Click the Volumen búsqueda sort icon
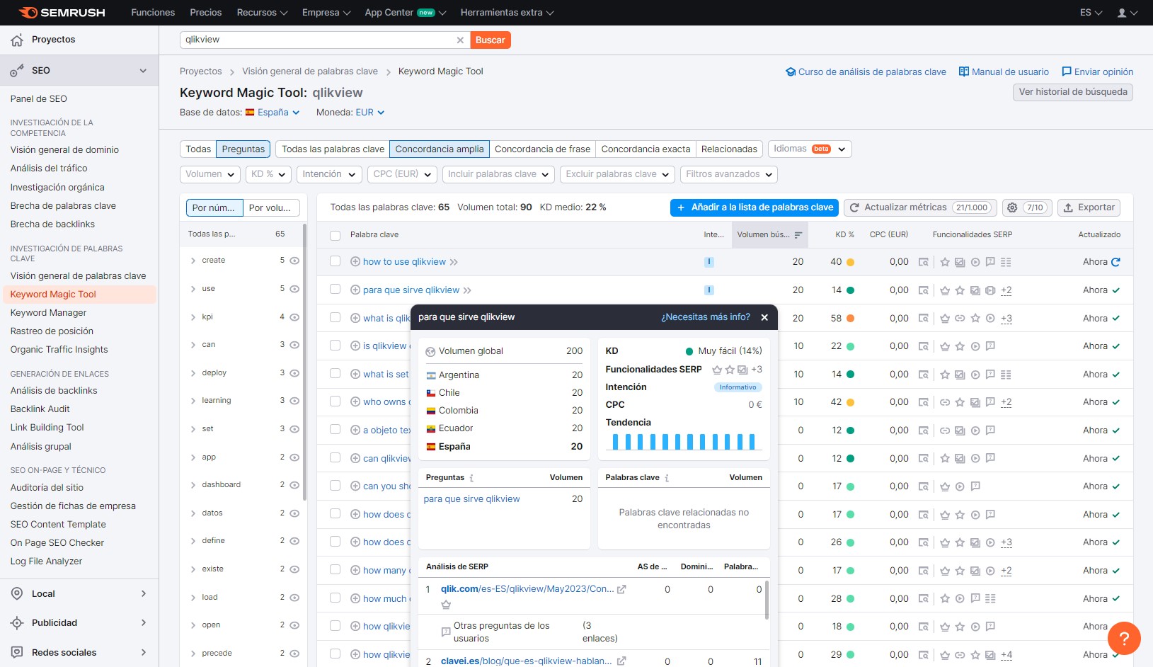 [798, 235]
